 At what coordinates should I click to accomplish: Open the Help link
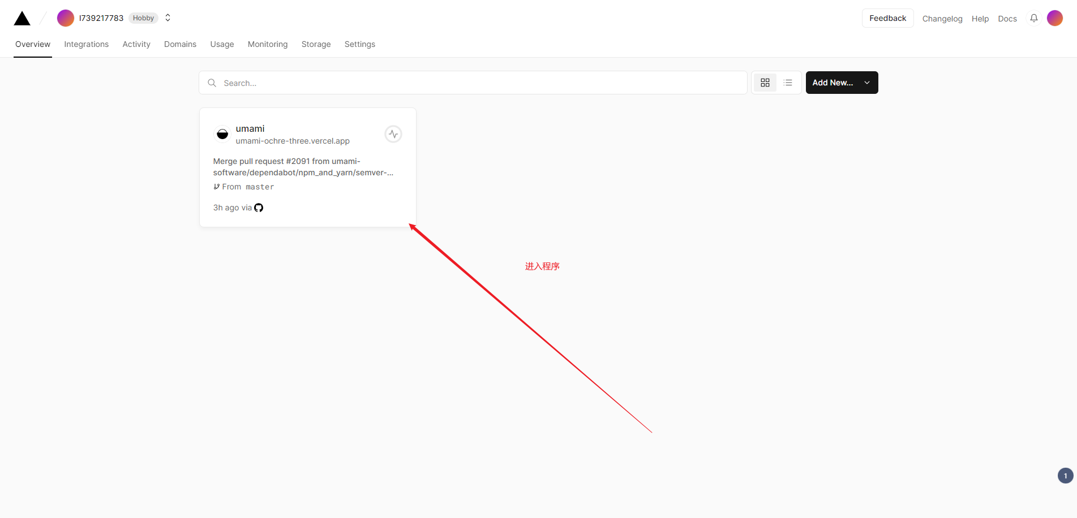point(980,19)
